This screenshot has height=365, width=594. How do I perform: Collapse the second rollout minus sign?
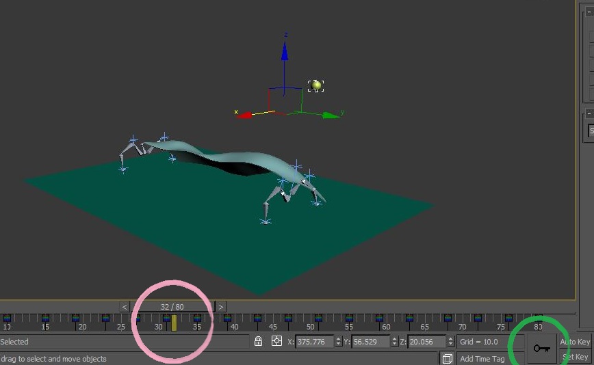tap(589, 113)
